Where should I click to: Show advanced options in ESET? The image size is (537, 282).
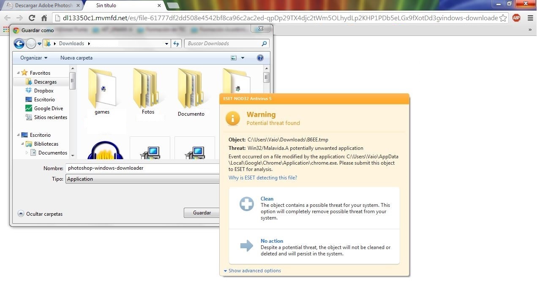(252, 271)
